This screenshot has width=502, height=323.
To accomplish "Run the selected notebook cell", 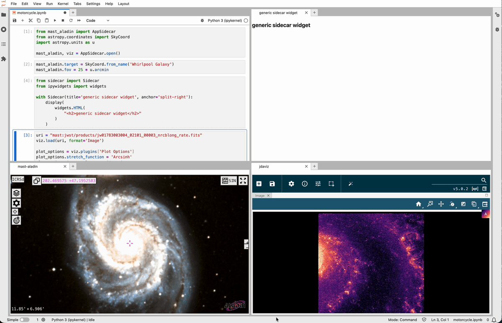I will (55, 20).
